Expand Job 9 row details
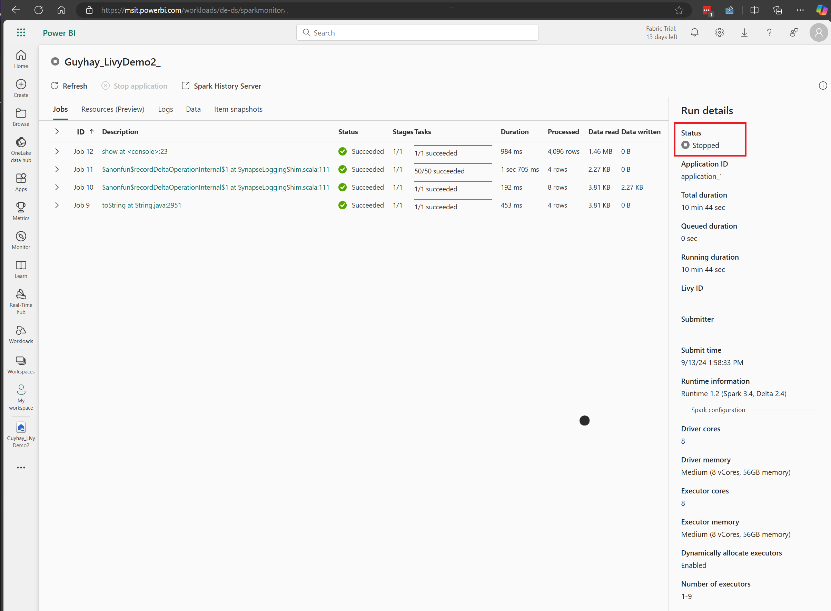 (x=57, y=205)
